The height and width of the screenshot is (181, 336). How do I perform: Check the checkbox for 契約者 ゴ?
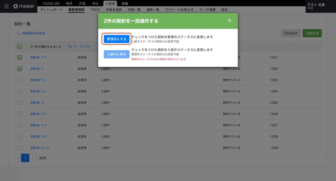[x=20, y=103]
